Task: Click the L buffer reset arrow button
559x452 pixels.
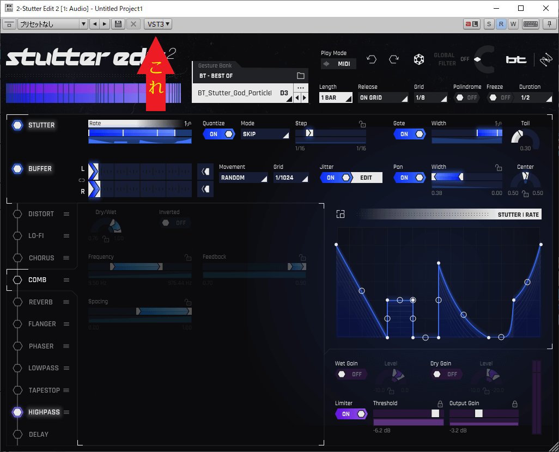Action: (205, 172)
